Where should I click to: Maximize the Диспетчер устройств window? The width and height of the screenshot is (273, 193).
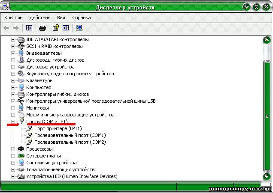(256, 7)
